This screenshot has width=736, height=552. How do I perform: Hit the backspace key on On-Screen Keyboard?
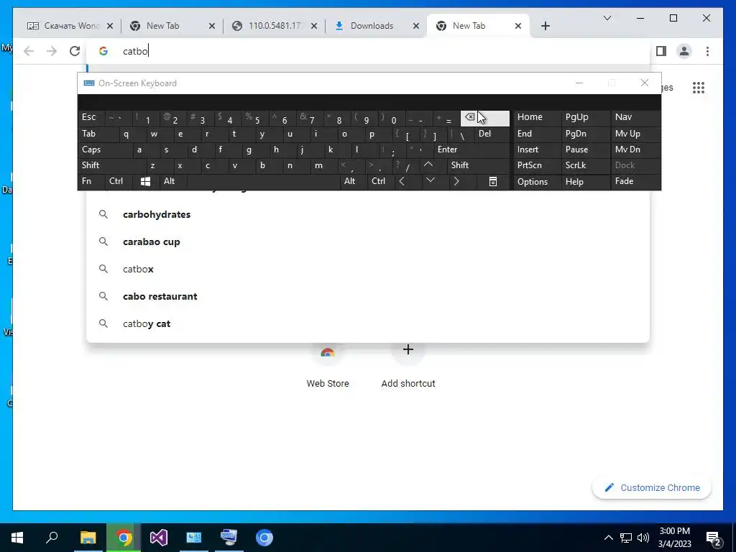(485, 119)
